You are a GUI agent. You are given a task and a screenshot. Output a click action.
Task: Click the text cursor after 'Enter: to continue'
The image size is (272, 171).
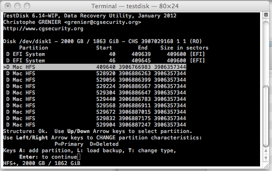pos(78,157)
